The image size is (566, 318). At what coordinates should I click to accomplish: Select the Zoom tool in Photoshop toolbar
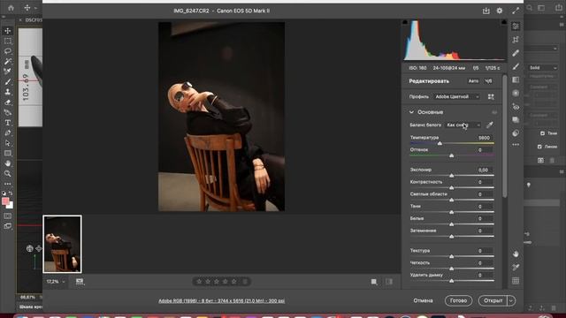pyautogui.click(x=8, y=173)
